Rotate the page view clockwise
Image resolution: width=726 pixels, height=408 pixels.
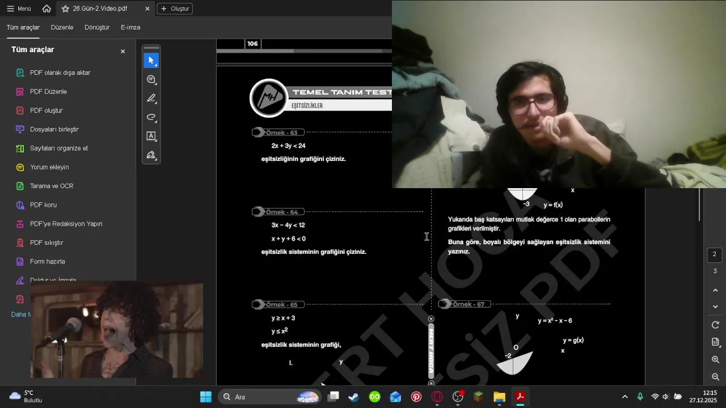pyautogui.click(x=715, y=325)
